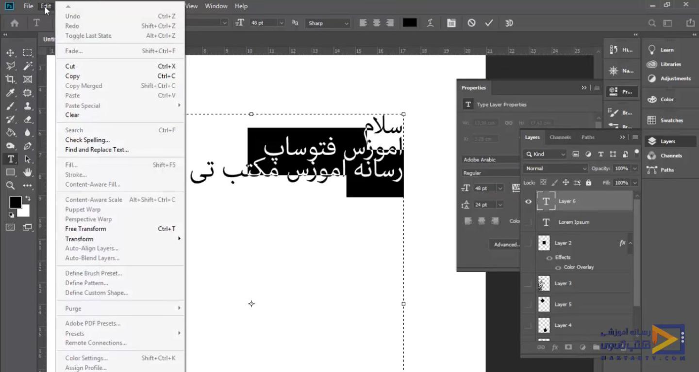Select the Patch healing tool
The image size is (699, 372).
click(x=28, y=93)
